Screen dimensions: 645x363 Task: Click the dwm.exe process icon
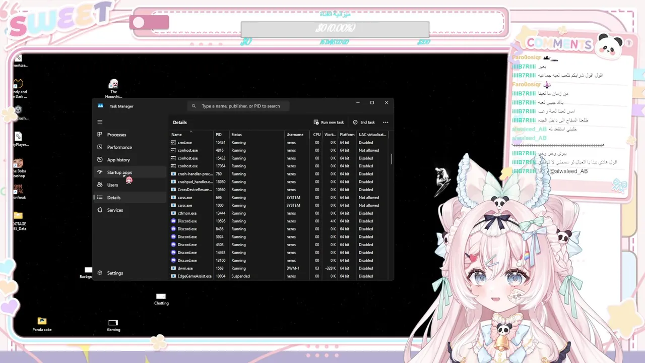point(173,268)
